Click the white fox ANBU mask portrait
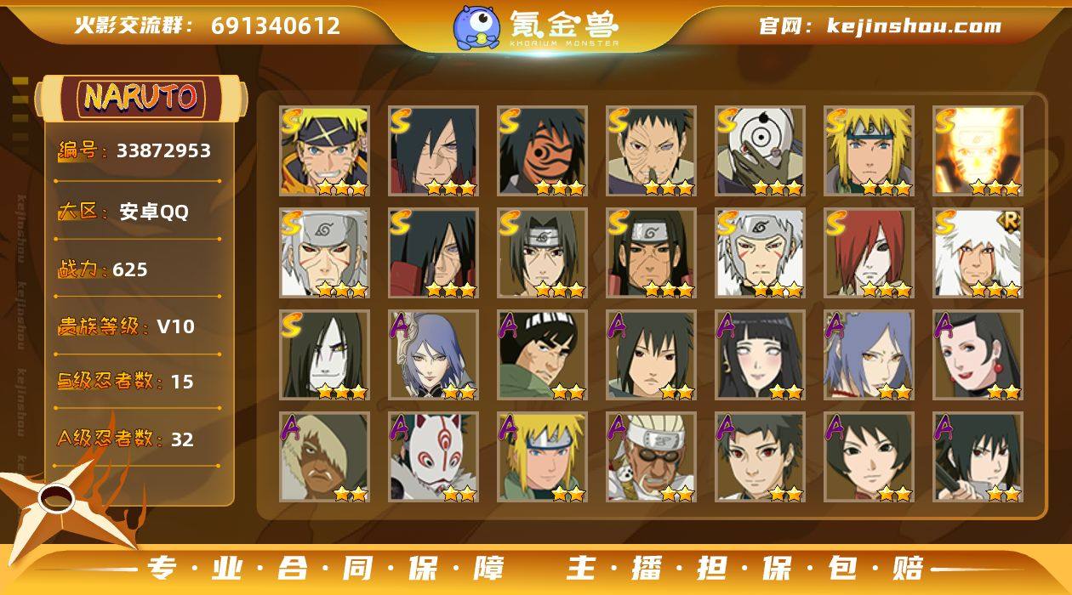This screenshot has width=1072, height=595. click(x=433, y=457)
